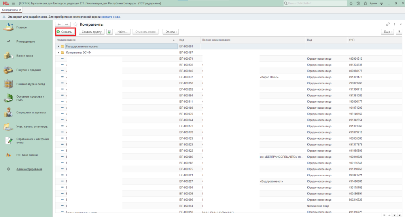The image size is (405, 217).
Task: Expand the Государственные органы folder
Action: click(59, 46)
